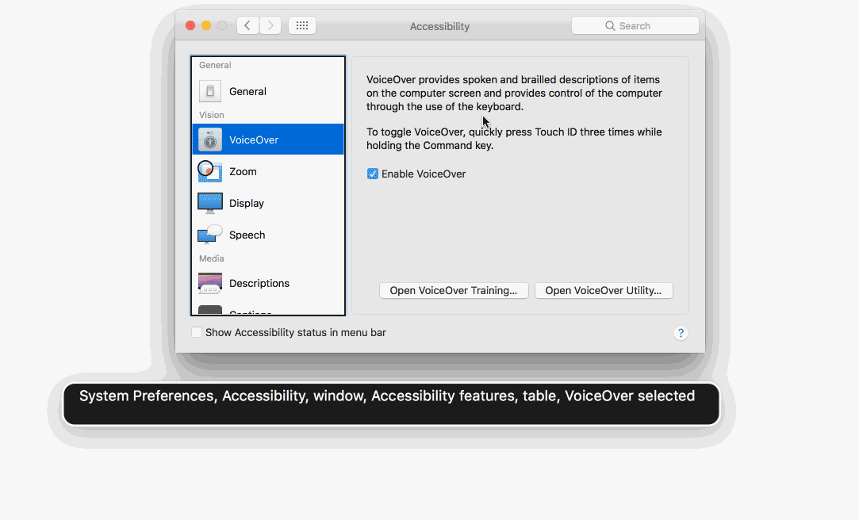Enable Show Accessibility status in menu bar

(x=197, y=332)
